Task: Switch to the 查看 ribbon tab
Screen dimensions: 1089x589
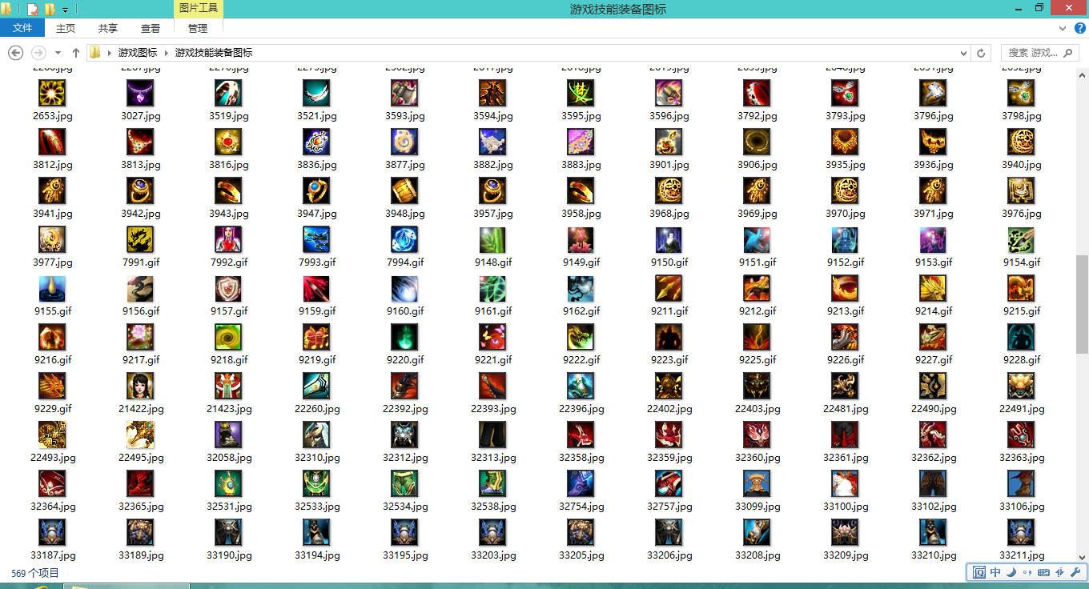Action: (x=151, y=28)
